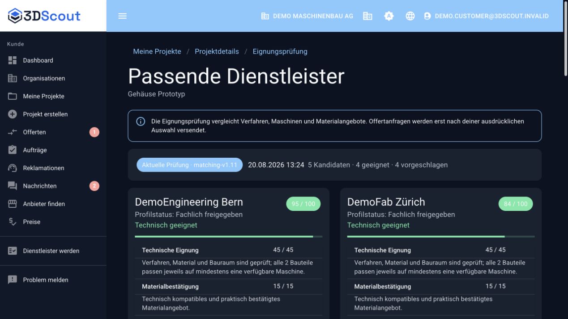
Task: Click the Organisationen building icon in sidebar
Action: click(x=13, y=78)
